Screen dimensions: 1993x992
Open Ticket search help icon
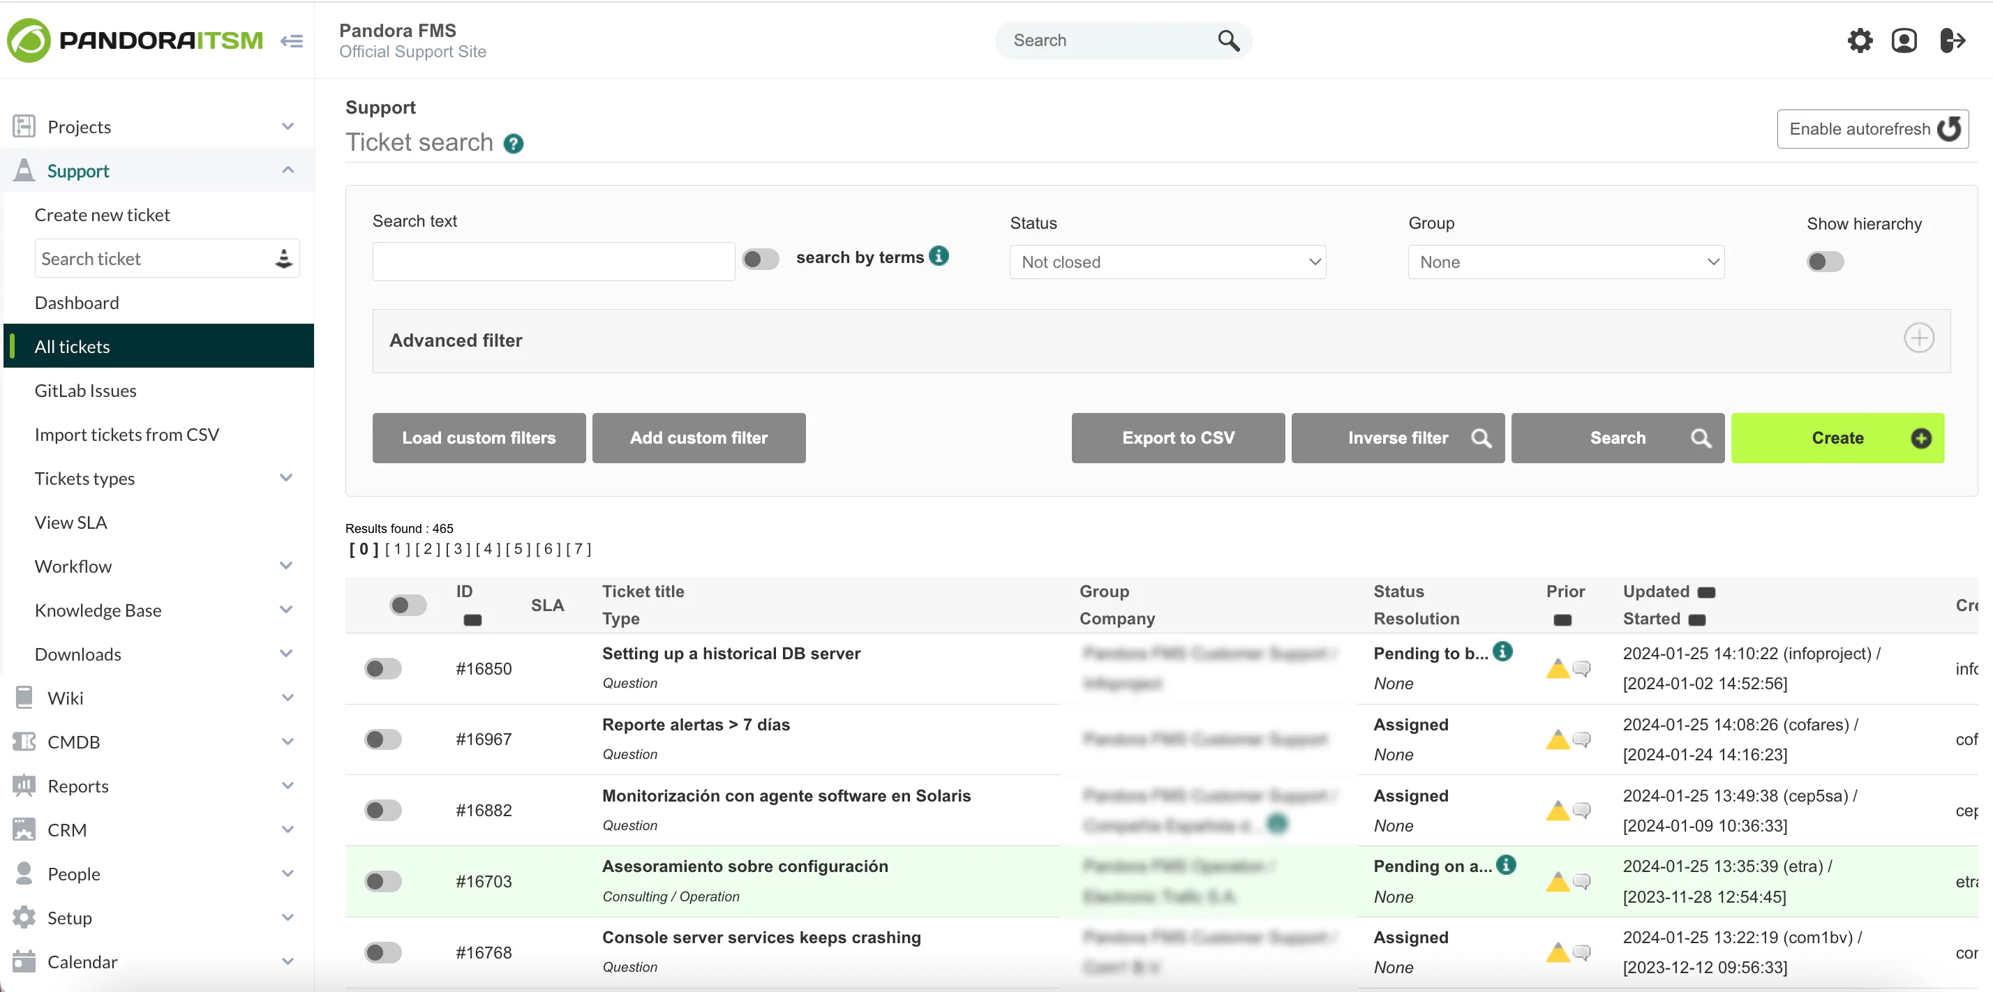[513, 144]
